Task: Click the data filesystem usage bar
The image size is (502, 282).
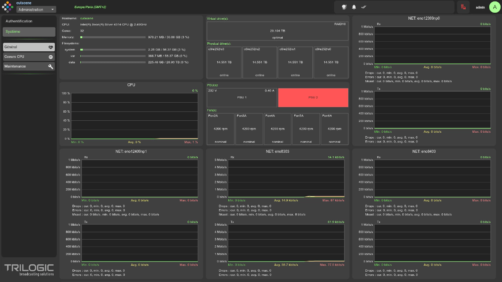Action: point(113,62)
